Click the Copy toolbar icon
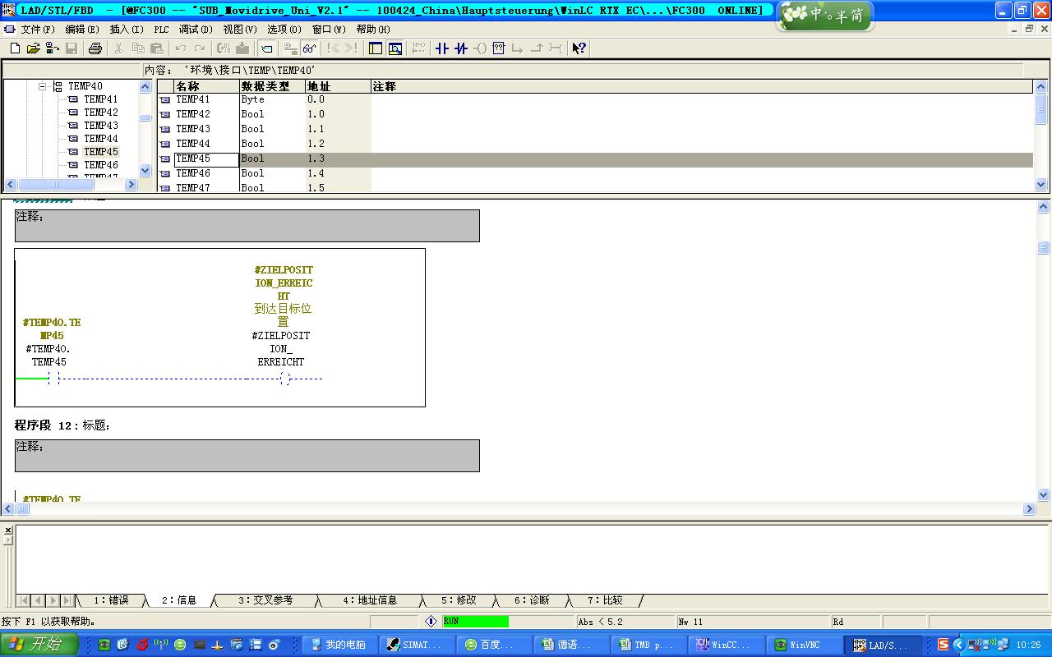1052x657 pixels. click(x=137, y=48)
